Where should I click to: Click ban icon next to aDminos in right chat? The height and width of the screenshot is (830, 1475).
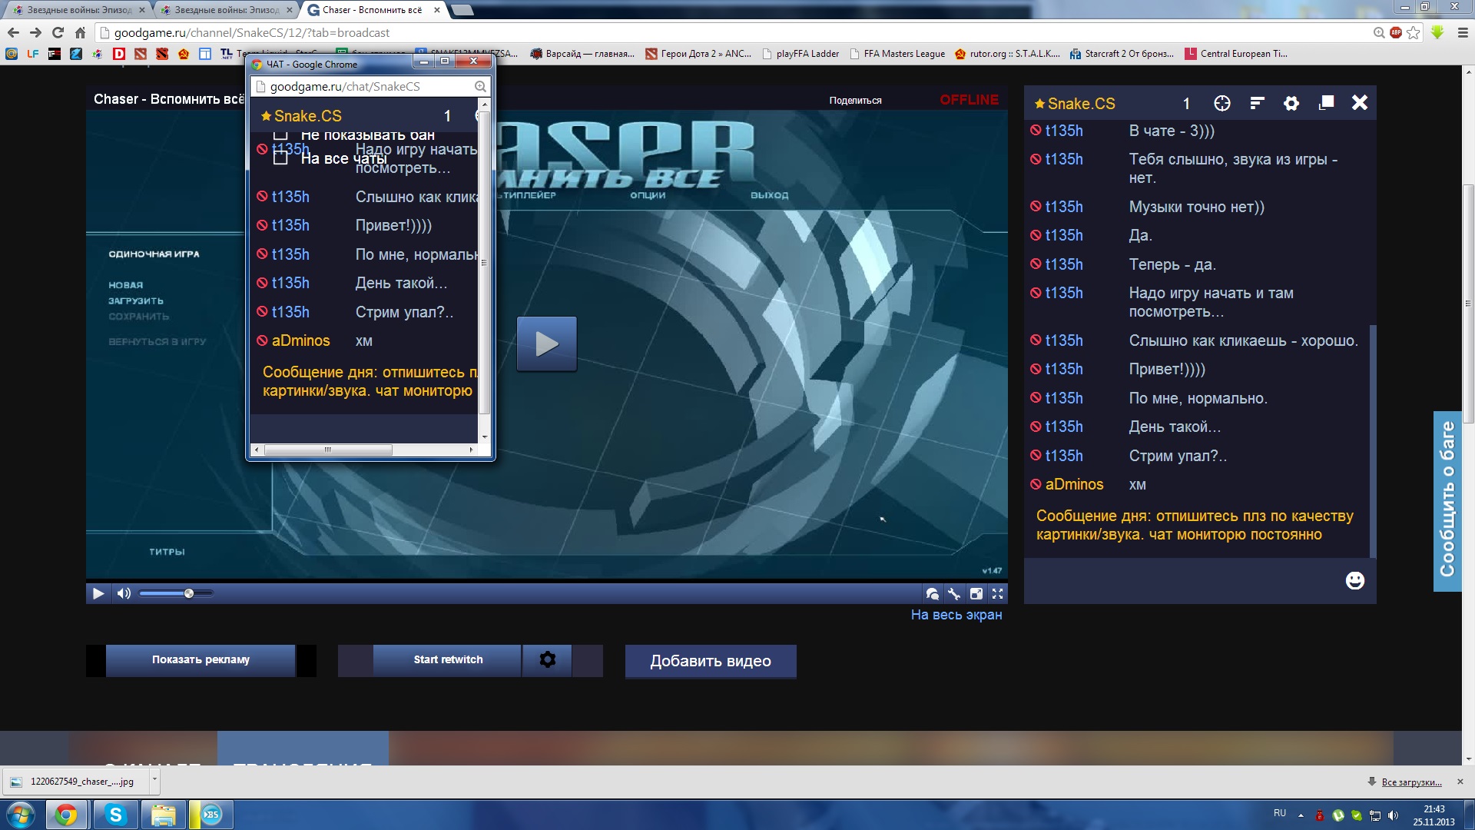coord(1036,484)
